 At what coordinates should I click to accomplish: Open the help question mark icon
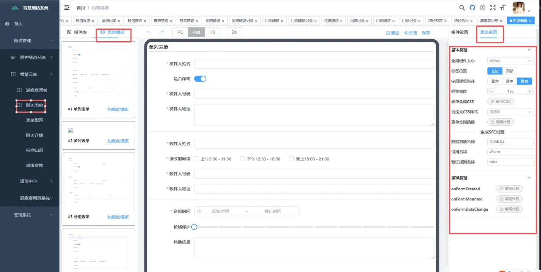click(x=482, y=7)
